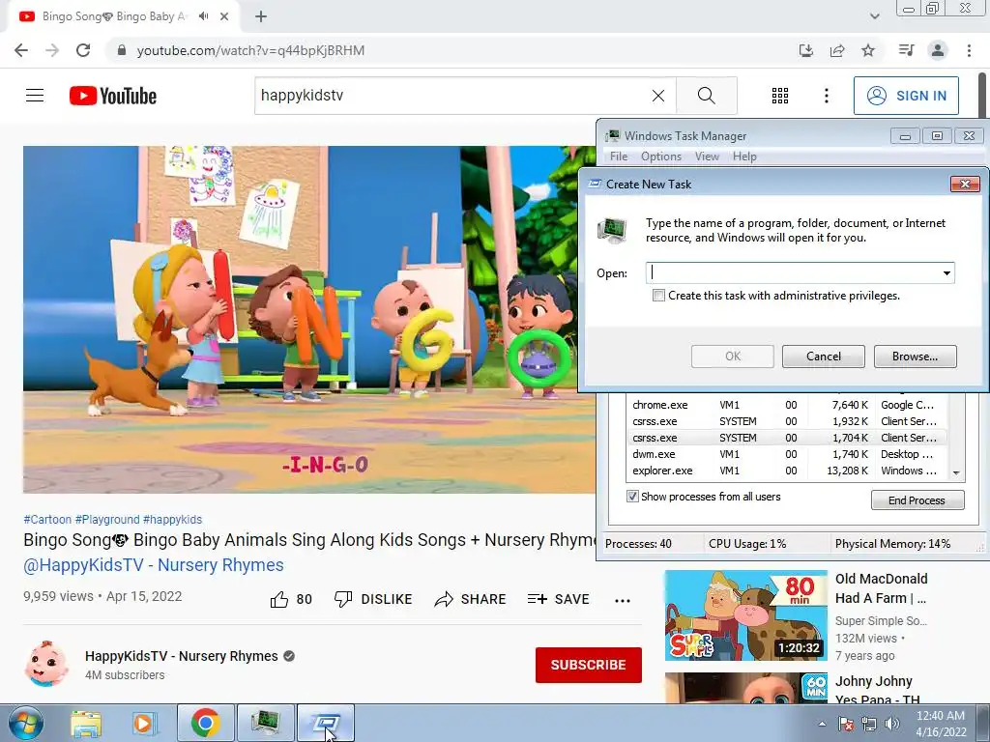Open the #Cartoon hashtag link
This screenshot has width=990, height=742.
pyautogui.click(x=47, y=519)
